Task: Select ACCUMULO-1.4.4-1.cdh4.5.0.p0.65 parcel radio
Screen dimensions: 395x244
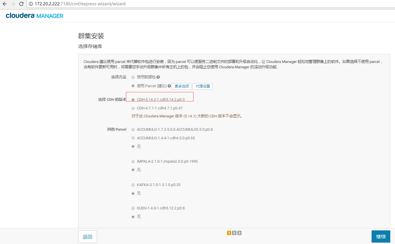Action: (x=133, y=138)
